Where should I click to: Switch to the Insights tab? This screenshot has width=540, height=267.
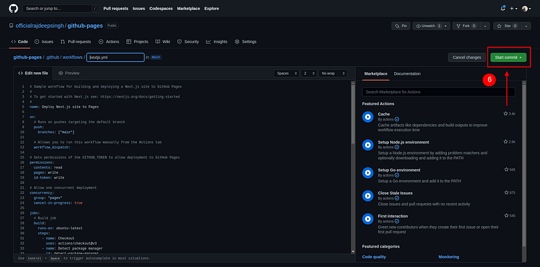[x=217, y=42]
